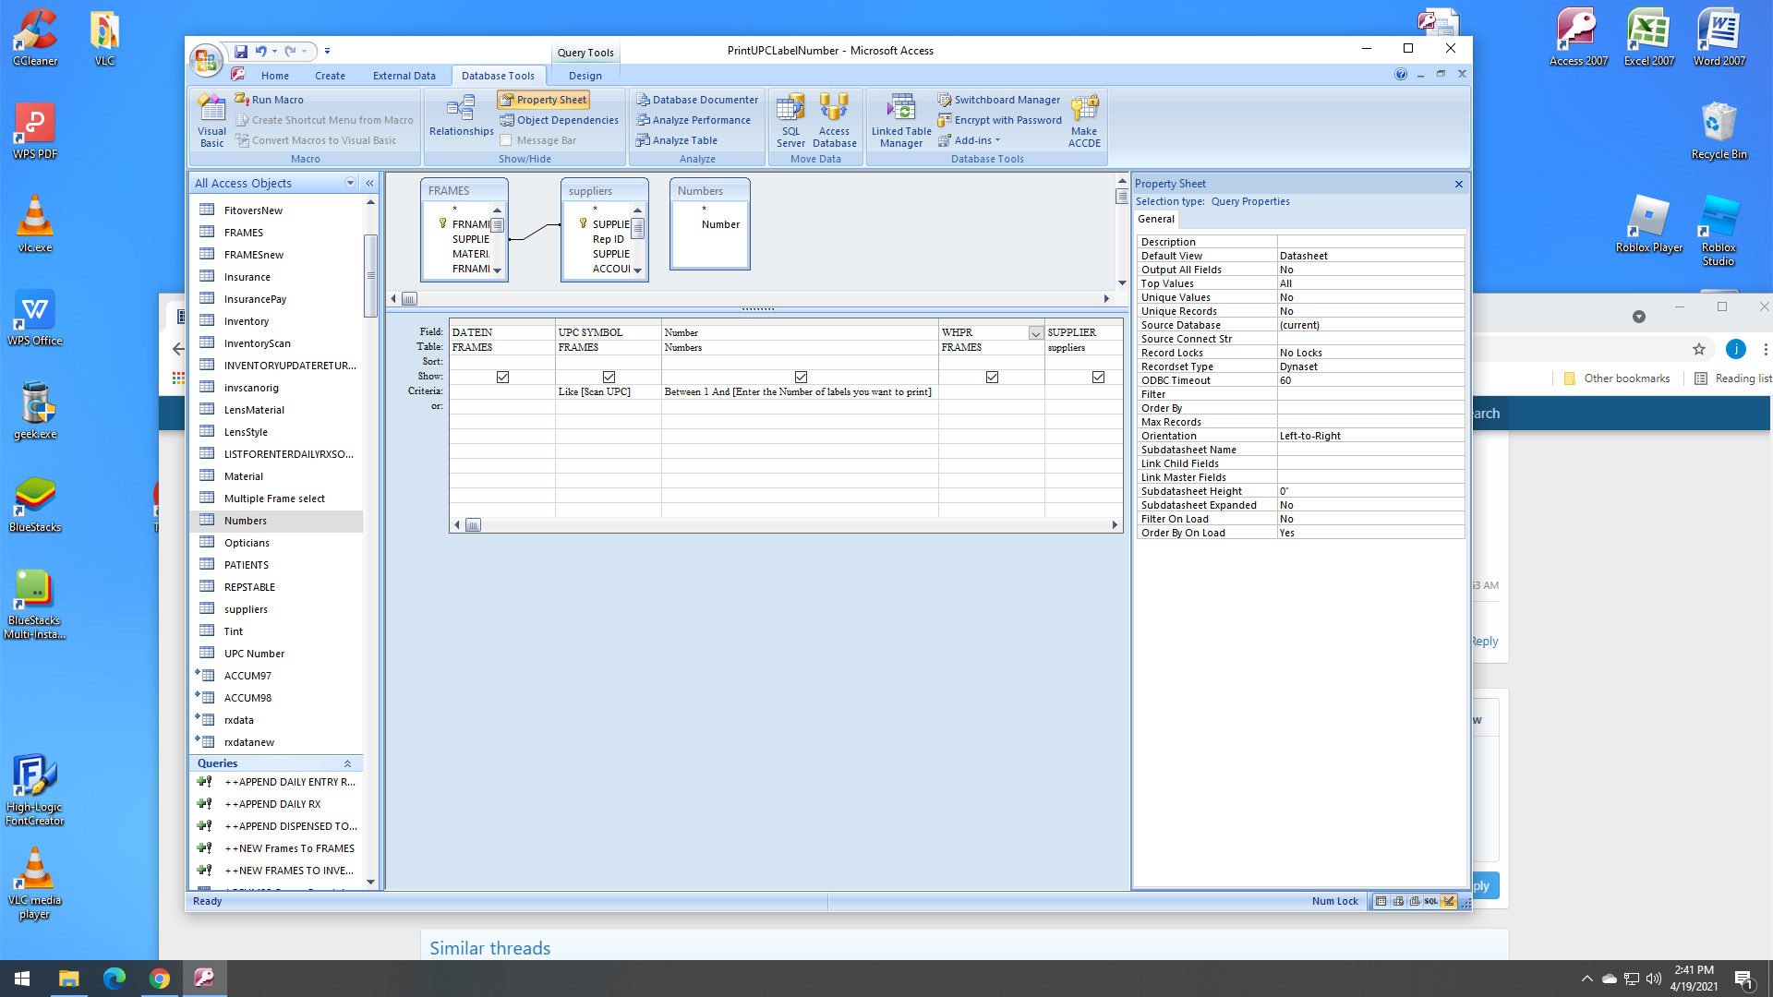This screenshot has width=1773, height=997.
Task: Open the Design ribbon tab
Action: 585,76
